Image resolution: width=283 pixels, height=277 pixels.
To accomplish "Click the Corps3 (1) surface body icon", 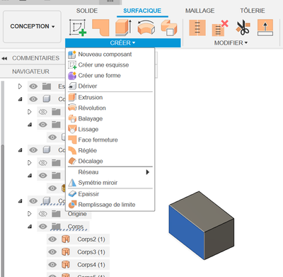I will (x=66, y=252).
